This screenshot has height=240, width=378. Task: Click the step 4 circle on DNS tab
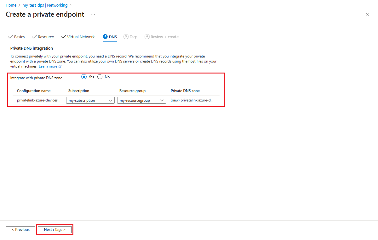[x=105, y=37]
